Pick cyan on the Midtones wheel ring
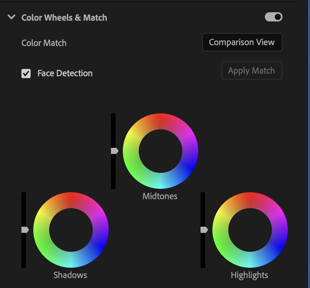The height and width of the screenshot is (288, 310). 160,181
